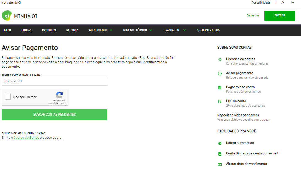Click the PDF da conta icon
The width and height of the screenshot is (301, 169).
(x=220, y=101)
